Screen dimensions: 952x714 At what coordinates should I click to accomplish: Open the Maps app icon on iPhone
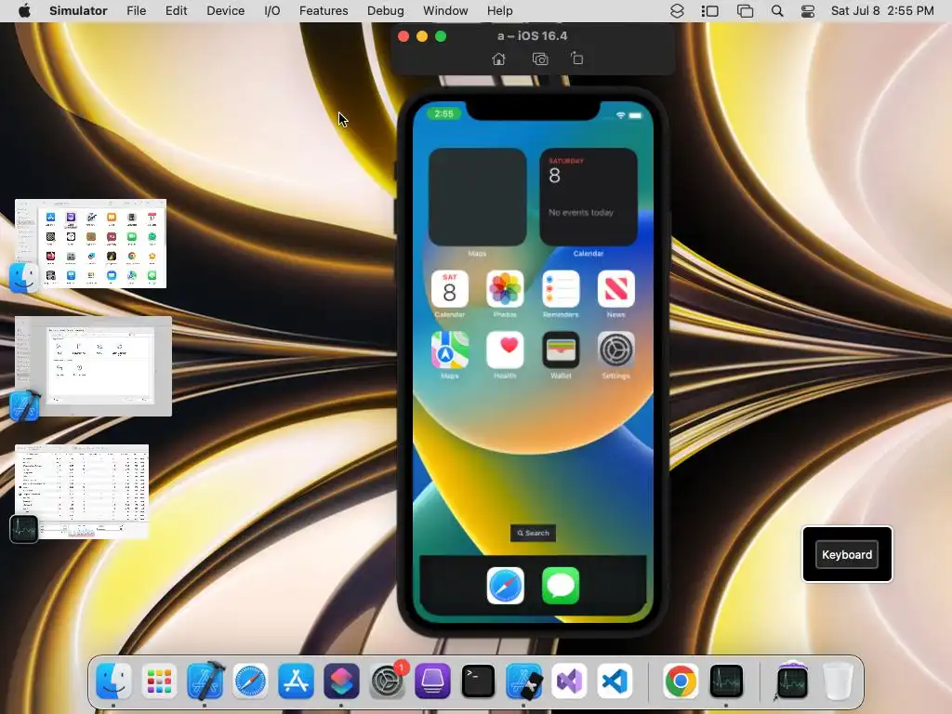pyautogui.click(x=449, y=350)
